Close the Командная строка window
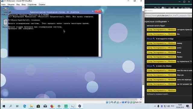This screenshot has width=193, height=109. pos(98,12)
